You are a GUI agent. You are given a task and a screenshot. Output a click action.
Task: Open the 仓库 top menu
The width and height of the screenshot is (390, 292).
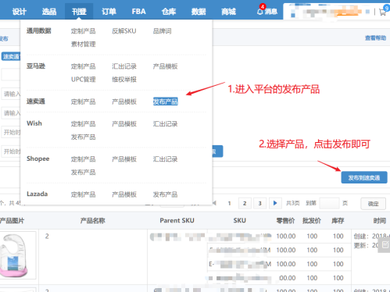[169, 12]
